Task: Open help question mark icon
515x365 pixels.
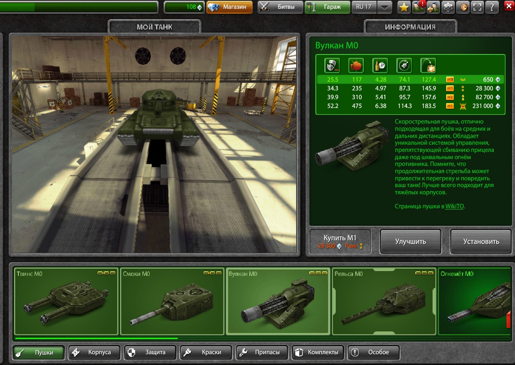Action: tap(492, 7)
